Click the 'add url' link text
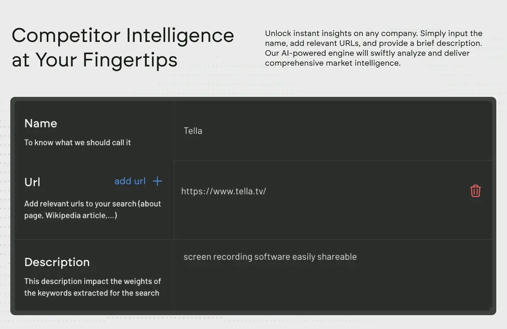The image size is (507, 329). pos(130,181)
